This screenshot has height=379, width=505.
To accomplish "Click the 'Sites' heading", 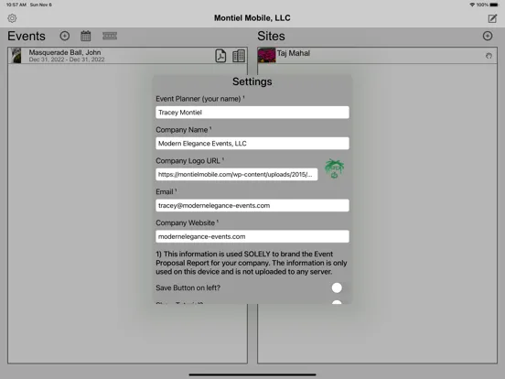I will click(x=271, y=36).
